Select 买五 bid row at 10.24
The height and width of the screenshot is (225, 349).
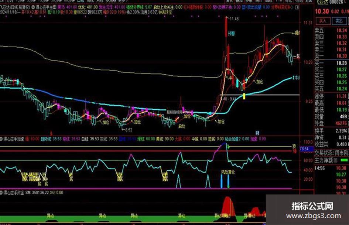point(331,89)
